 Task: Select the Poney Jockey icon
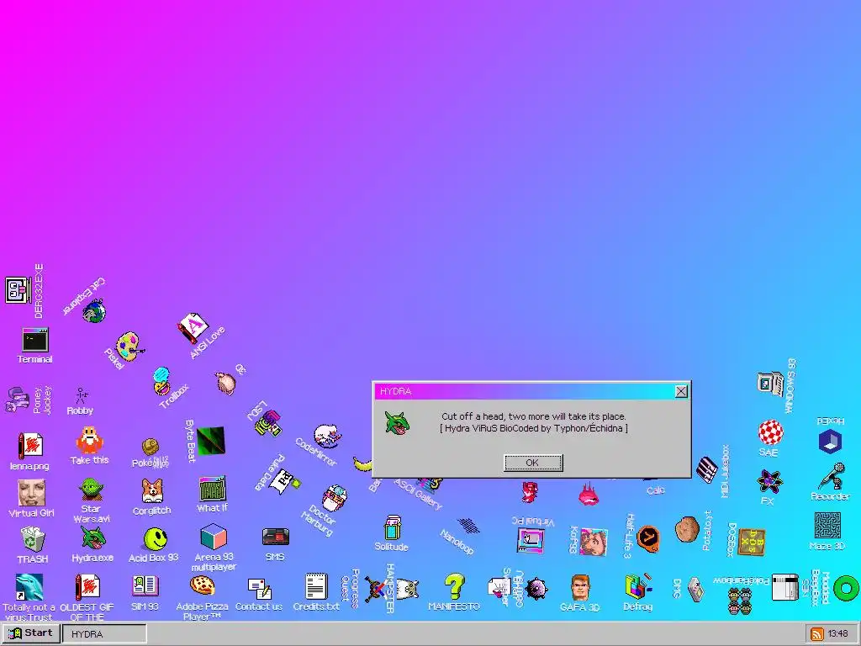click(17, 399)
